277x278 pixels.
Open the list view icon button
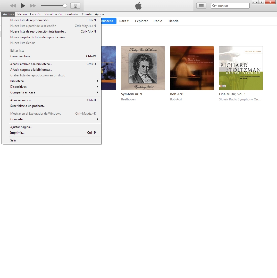point(201,6)
